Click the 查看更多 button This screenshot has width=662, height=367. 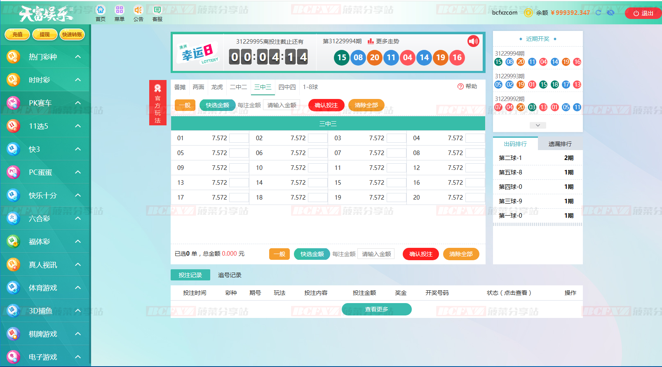click(376, 309)
